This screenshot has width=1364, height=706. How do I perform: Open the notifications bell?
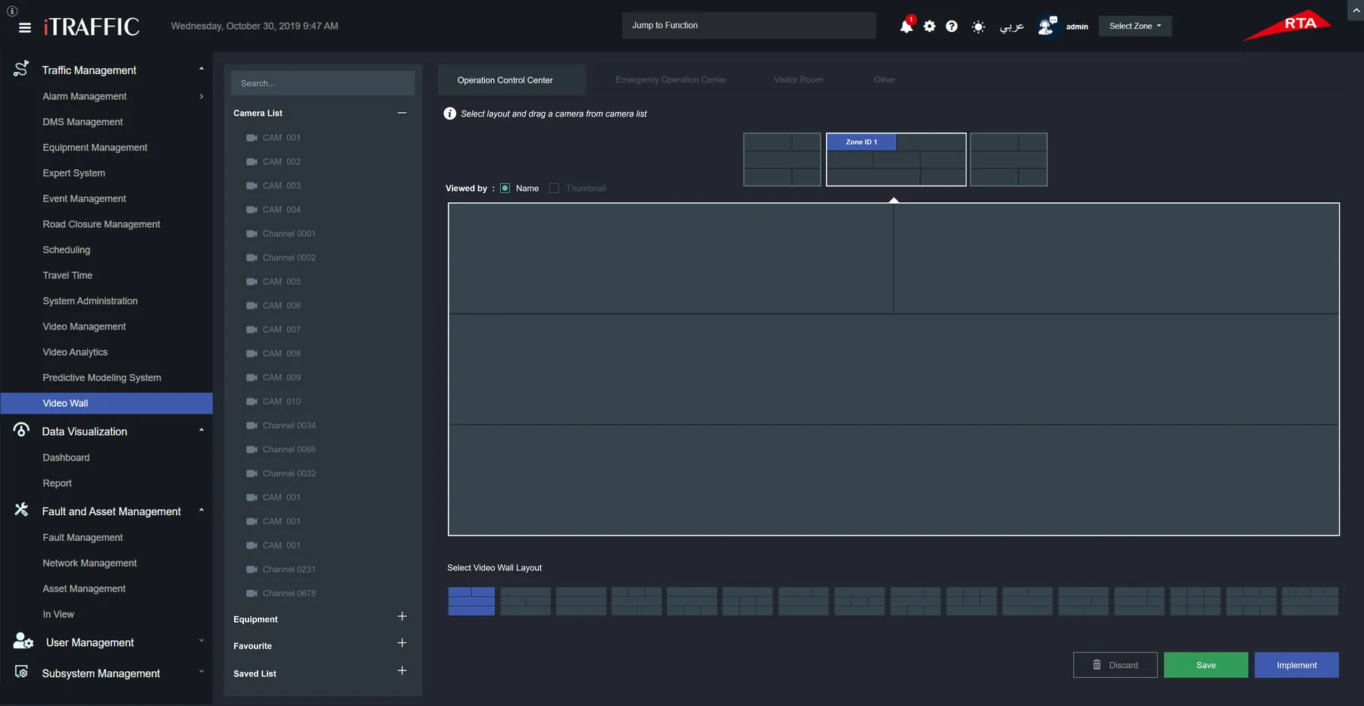(x=906, y=27)
